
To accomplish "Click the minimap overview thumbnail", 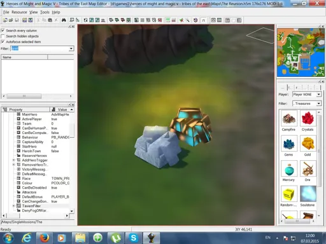I will pyautogui.click(x=301, y=52).
